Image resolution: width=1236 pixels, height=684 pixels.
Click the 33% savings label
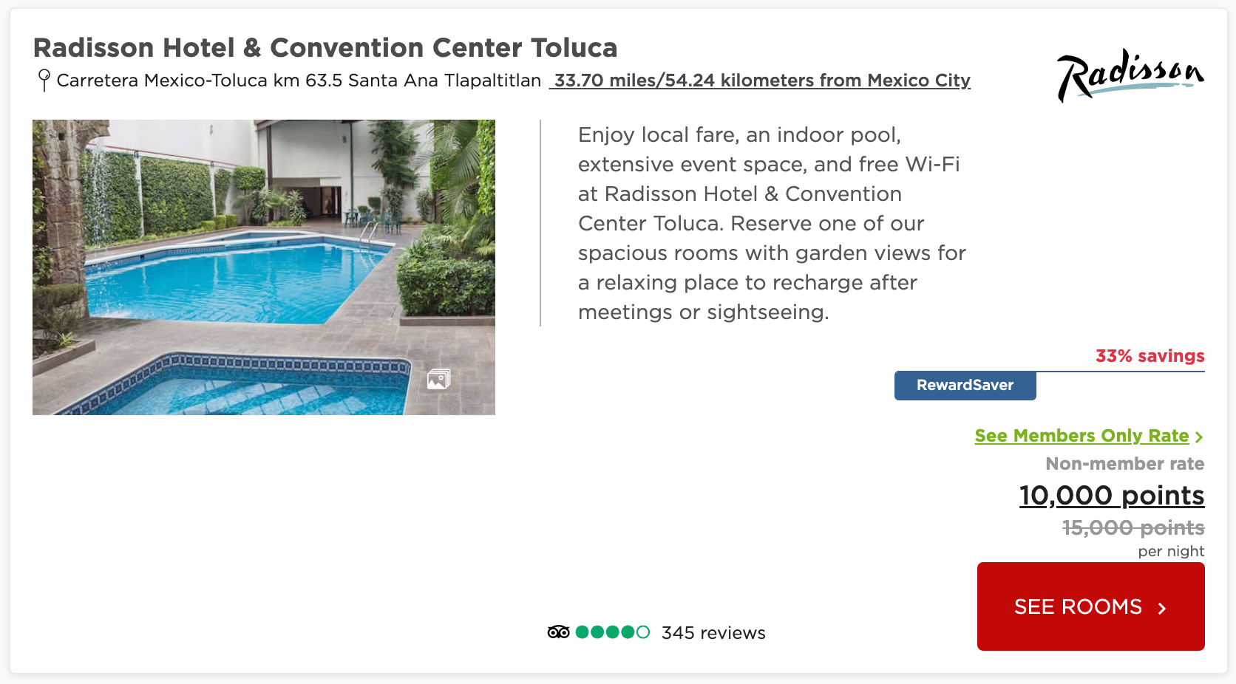click(x=1150, y=356)
